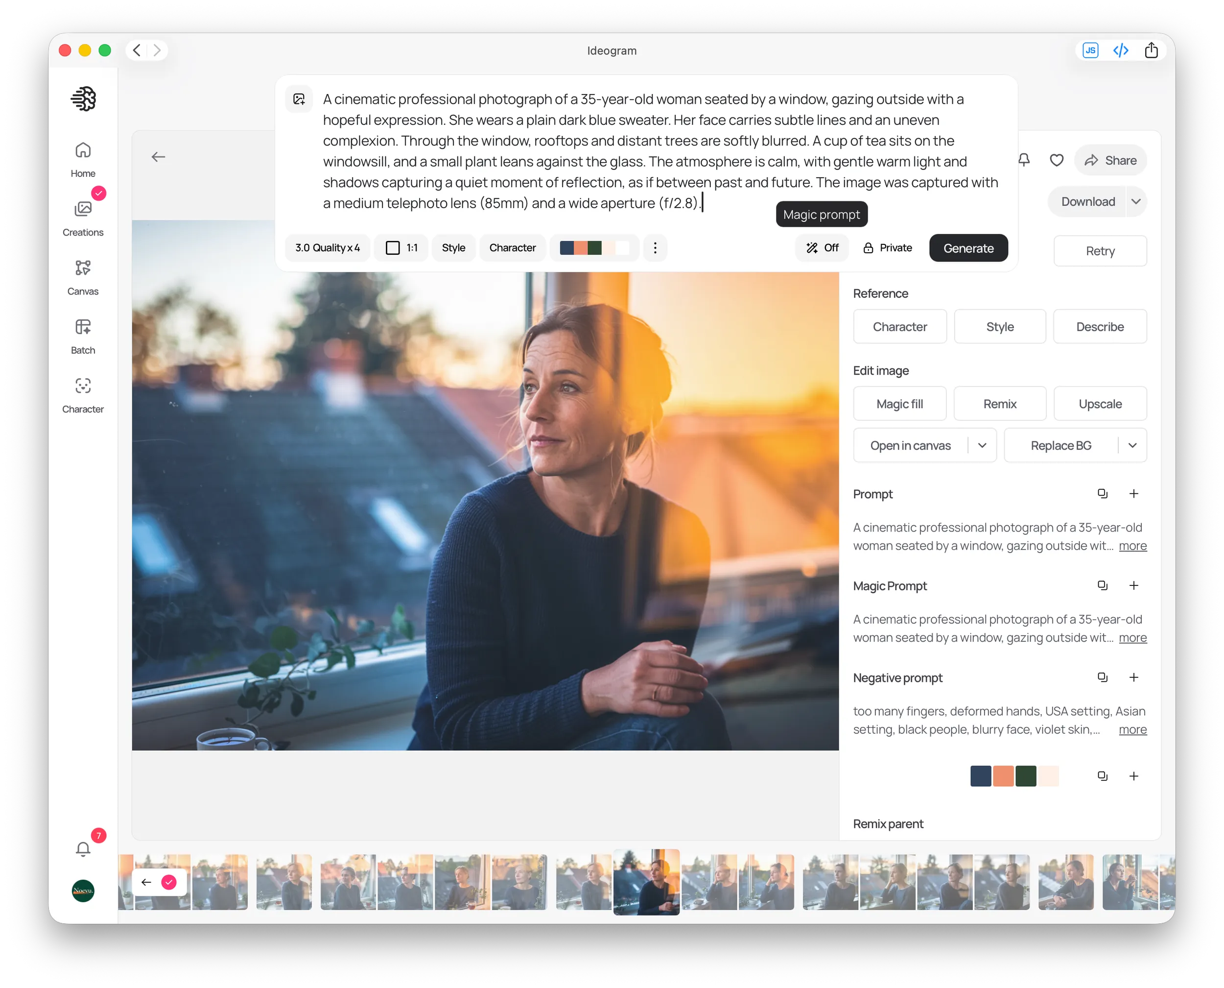Open Character in the sidebar
The width and height of the screenshot is (1224, 988).
point(83,396)
